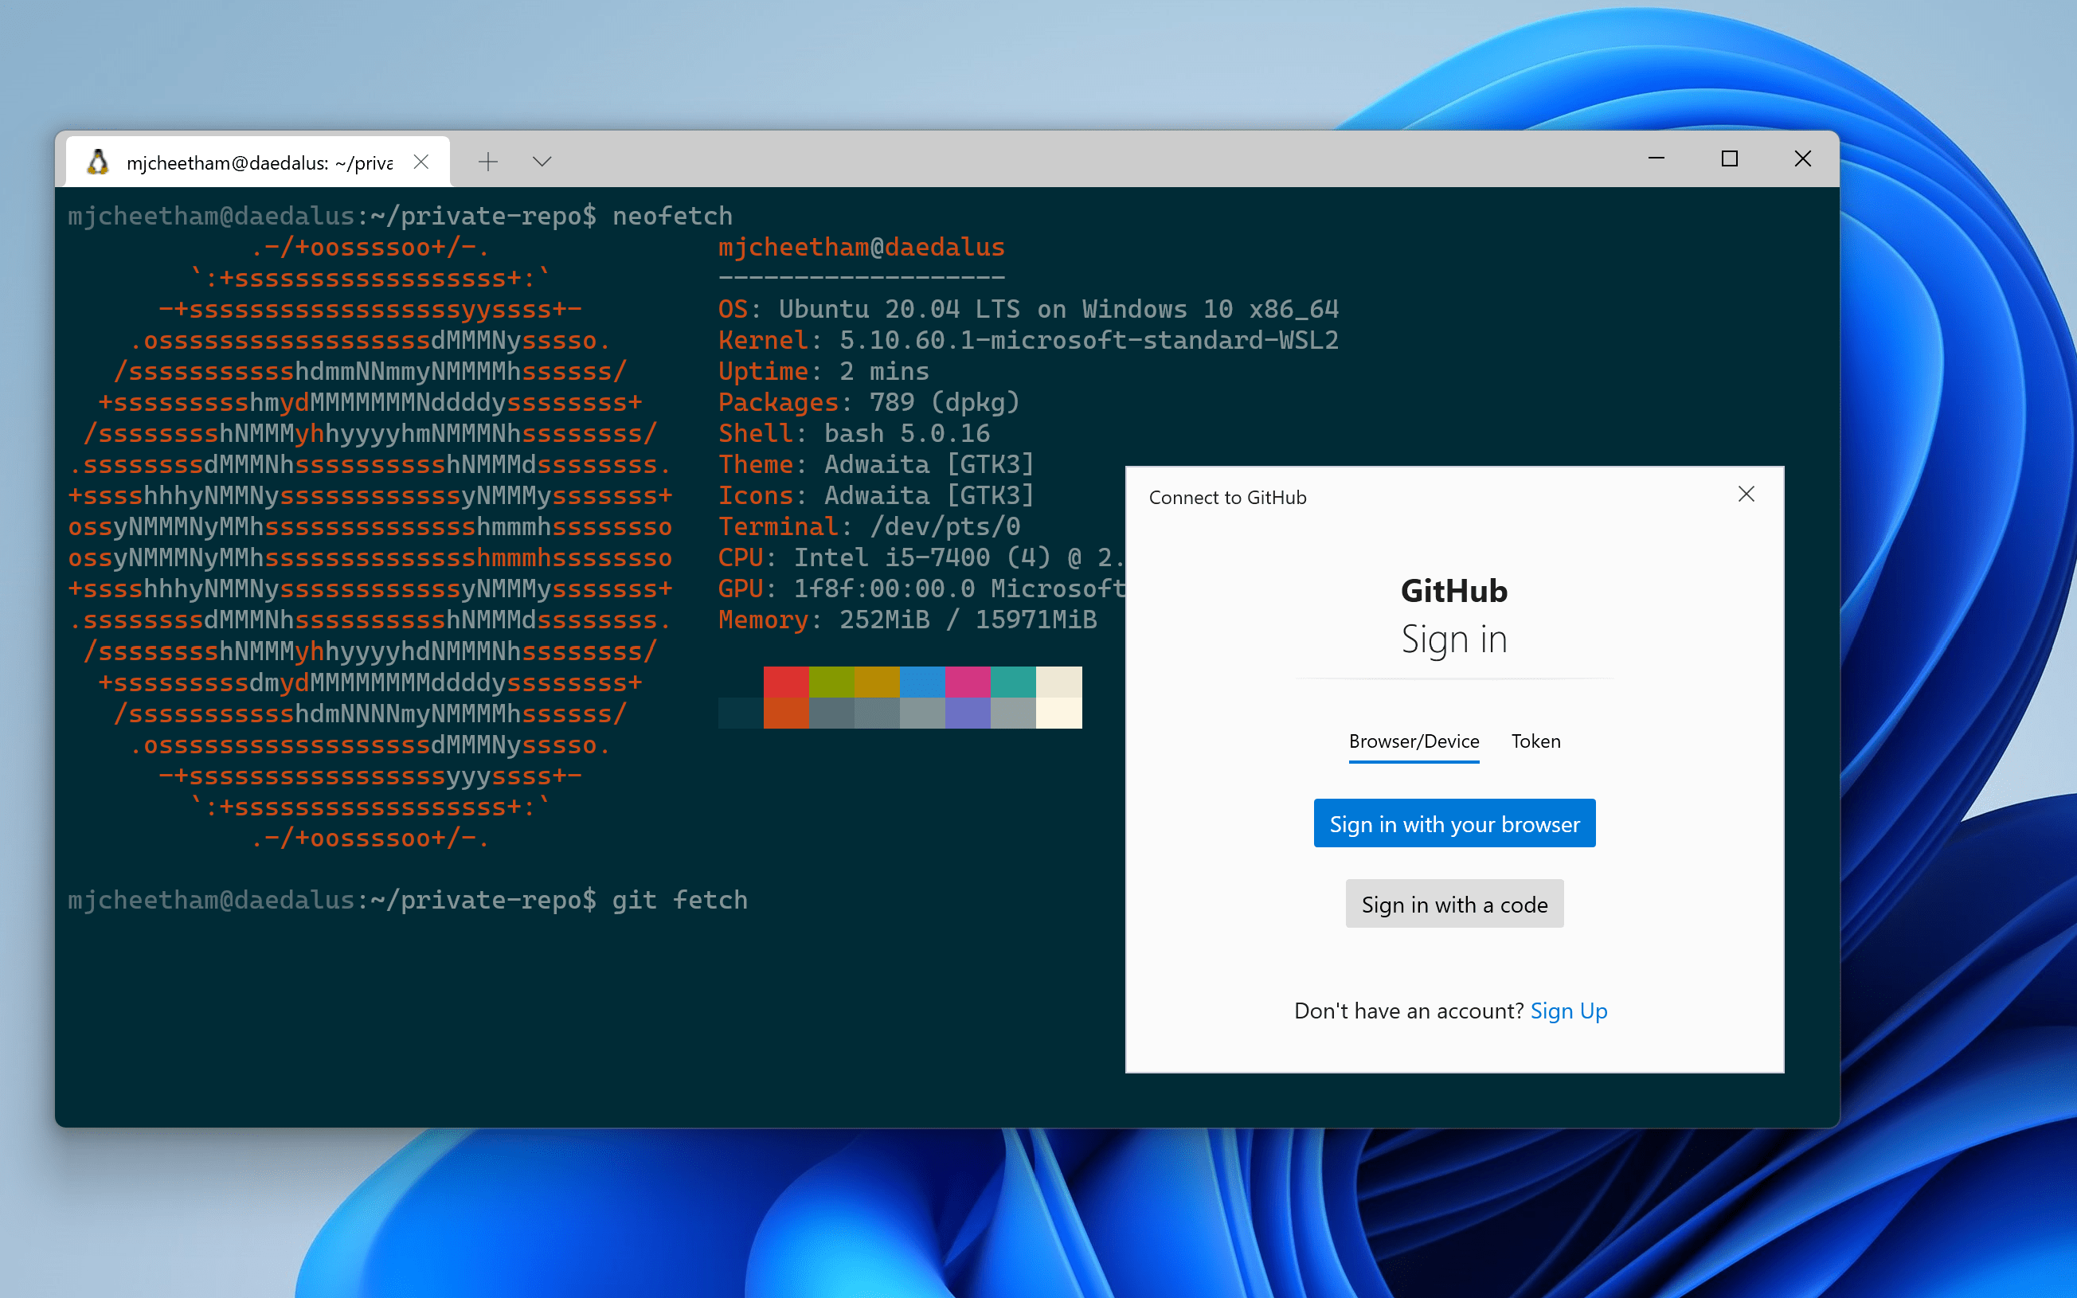Screen dimensions: 2077x1298
Task: Open the tab options chevron dropdown
Action: [x=541, y=162]
